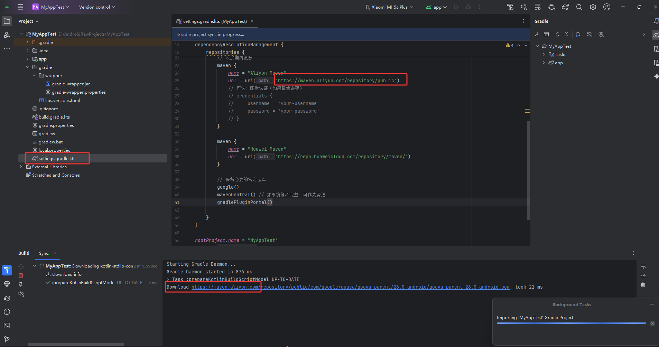Expand all nodes in Gradle panel

pyautogui.click(x=558, y=34)
